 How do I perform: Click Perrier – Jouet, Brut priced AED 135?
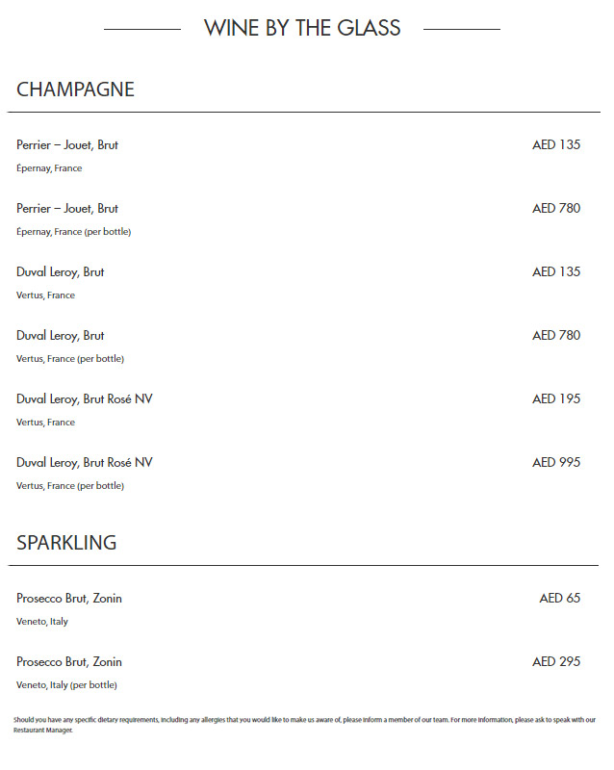coord(67,145)
